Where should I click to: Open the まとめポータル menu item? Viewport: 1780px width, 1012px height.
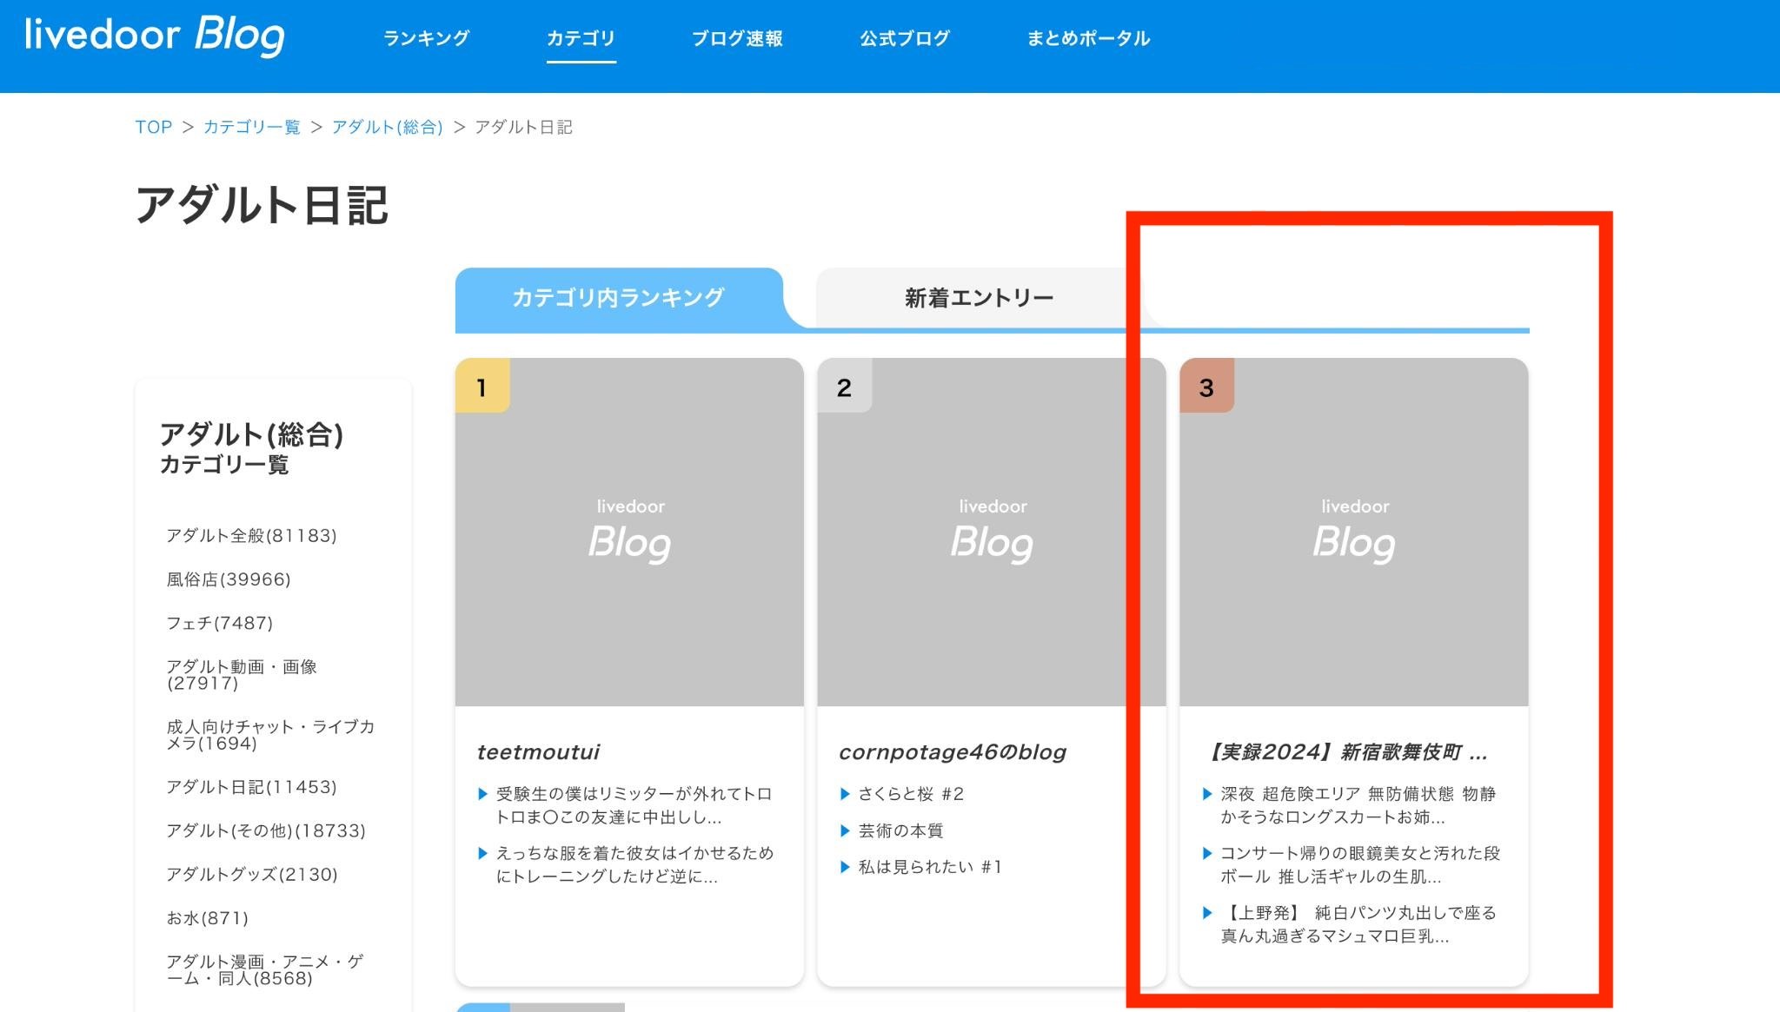pos(1088,38)
